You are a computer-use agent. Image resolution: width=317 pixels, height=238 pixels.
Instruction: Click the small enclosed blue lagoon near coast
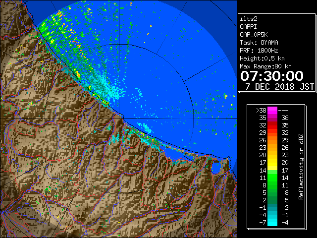(x=216, y=168)
